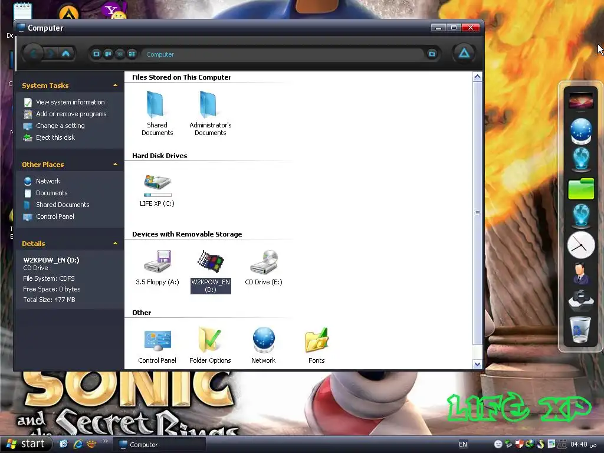
Task: Select the LIFE XP (C:) drive
Action: (157, 185)
